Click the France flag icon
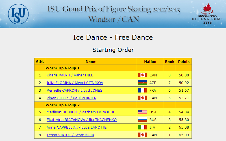Image resolution: width=226 pixels, height=141 pixels. (143, 90)
